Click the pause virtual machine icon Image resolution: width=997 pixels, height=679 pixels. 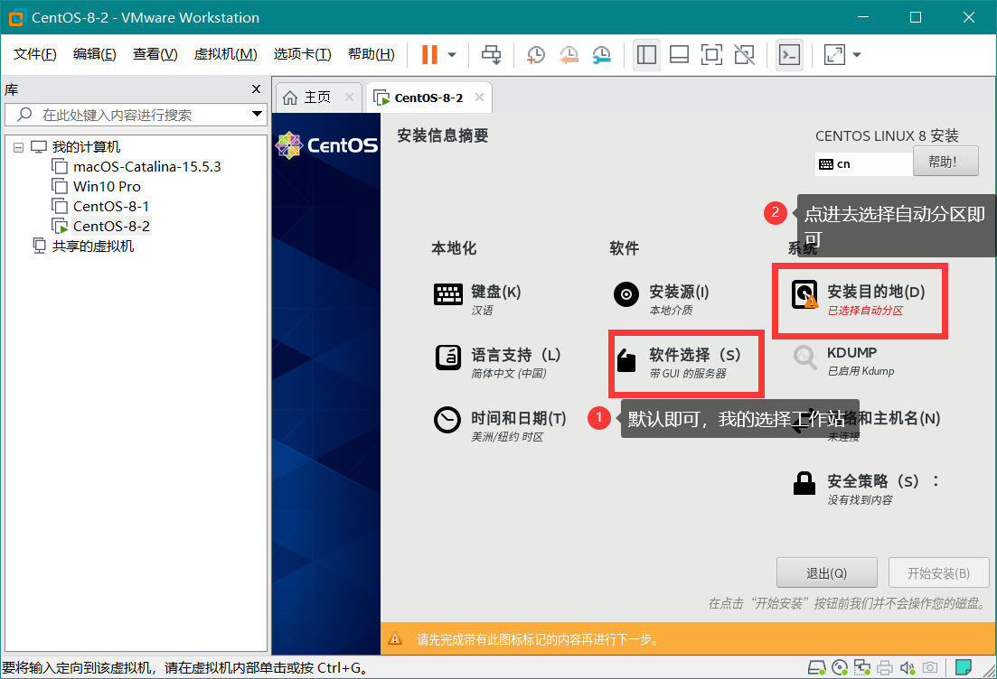(428, 55)
